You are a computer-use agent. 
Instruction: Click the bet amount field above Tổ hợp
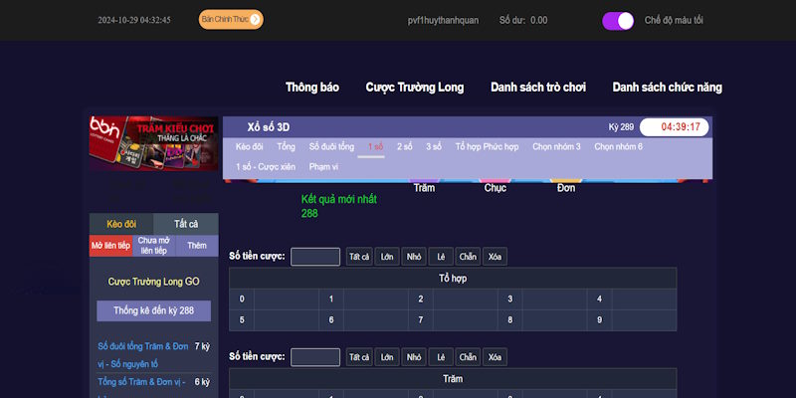(315, 257)
